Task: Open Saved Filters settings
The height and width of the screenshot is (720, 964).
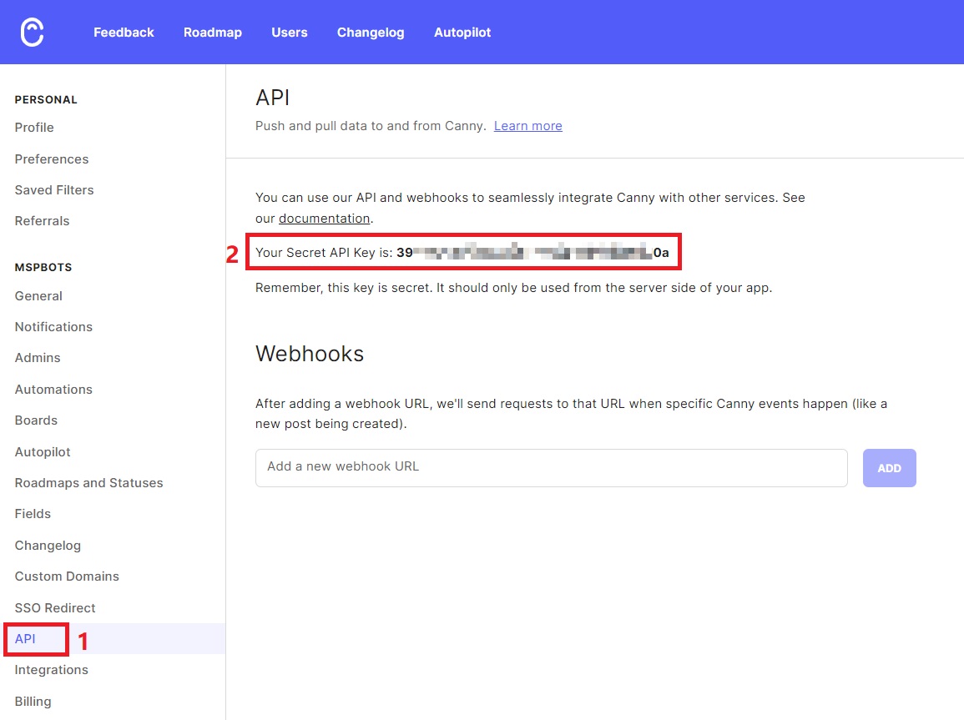Action: click(54, 190)
